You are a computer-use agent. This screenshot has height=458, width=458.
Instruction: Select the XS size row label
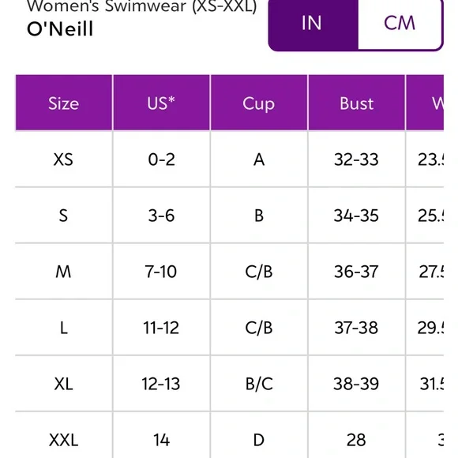pyautogui.click(x=63, y=160)
